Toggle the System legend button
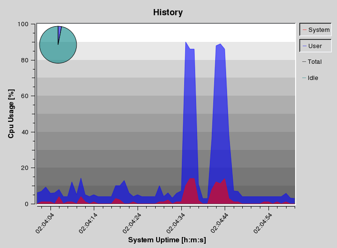Image resolution: width=337 pixels, height=248 pixels. 315,30
